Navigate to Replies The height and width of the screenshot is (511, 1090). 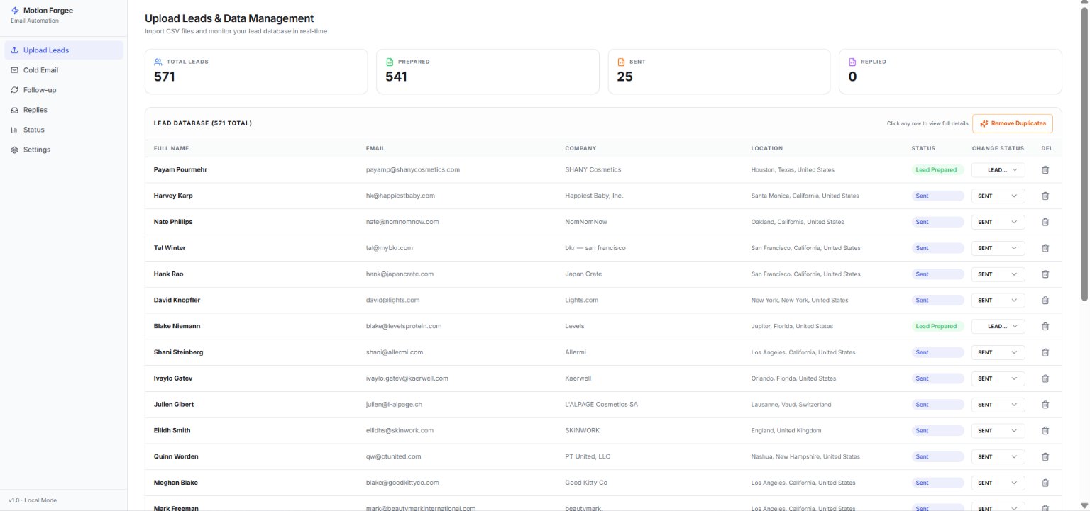point(64,110)
